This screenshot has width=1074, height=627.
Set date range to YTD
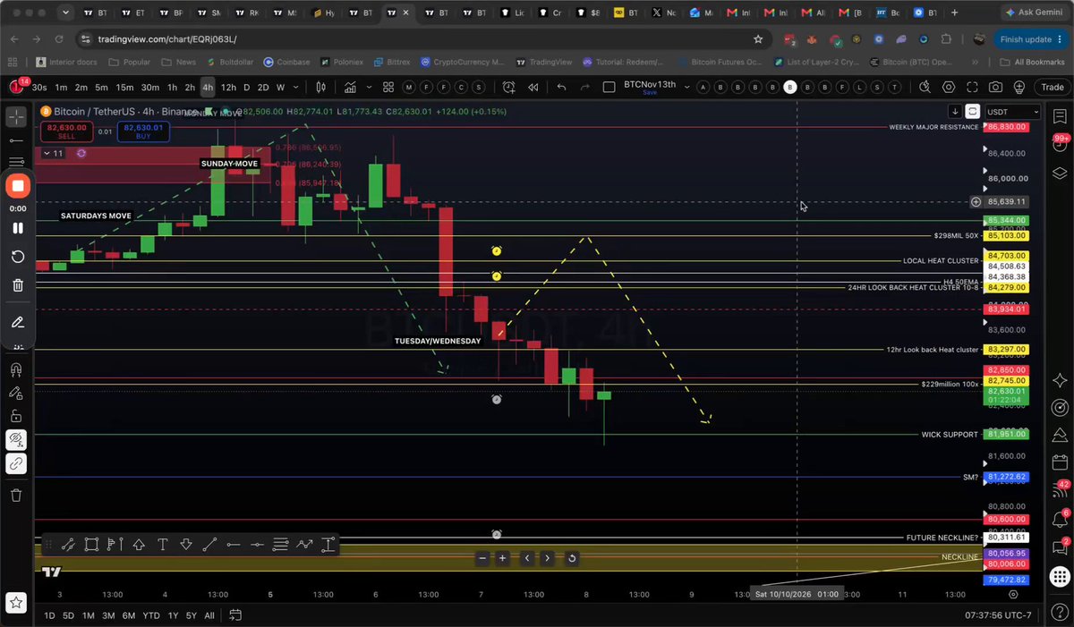click(x=151, y=615)
